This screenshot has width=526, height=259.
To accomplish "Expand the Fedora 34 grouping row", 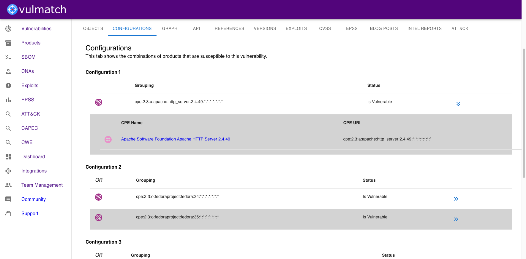I will click(x=456, y=199).
